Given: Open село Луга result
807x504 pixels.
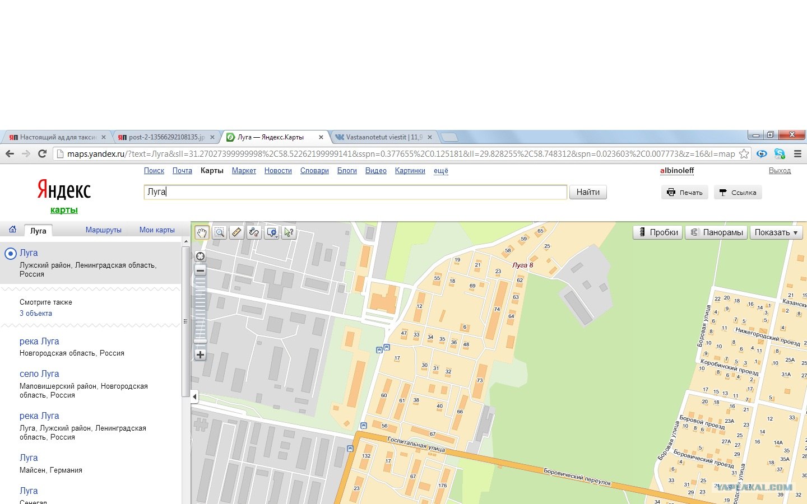Looking at the screenshot, I should tap(39, 374).
